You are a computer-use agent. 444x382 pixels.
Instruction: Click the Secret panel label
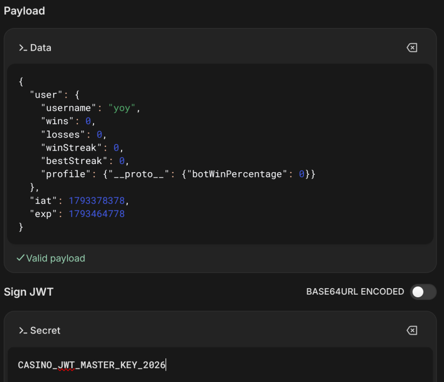[45, 330]
